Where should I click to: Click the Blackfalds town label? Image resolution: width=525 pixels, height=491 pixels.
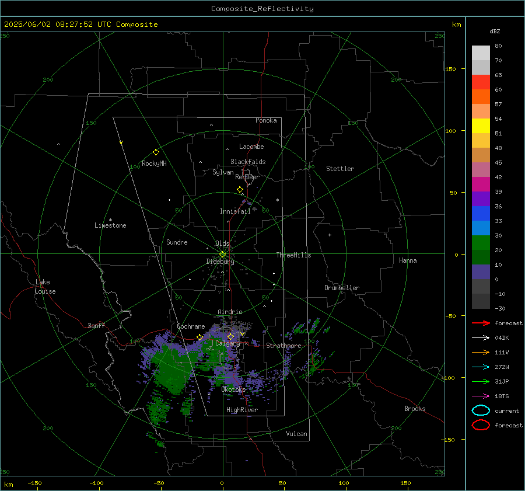click(x=248, y=162)
